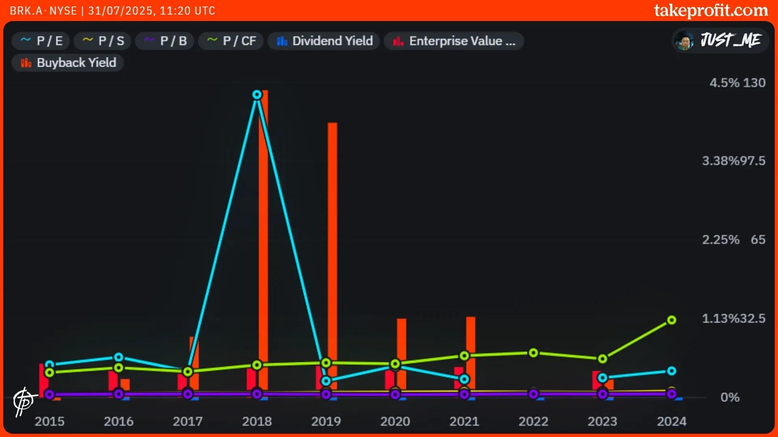Click the purple P/B line icon in legend
The width and height of the screenshot is (778, 437).
coord(149,40)
